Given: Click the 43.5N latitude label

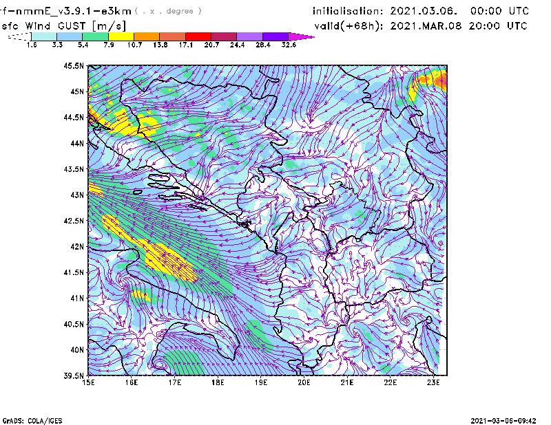Looking at the screenshot, I should pyautogui.click(x=74, y=168).
